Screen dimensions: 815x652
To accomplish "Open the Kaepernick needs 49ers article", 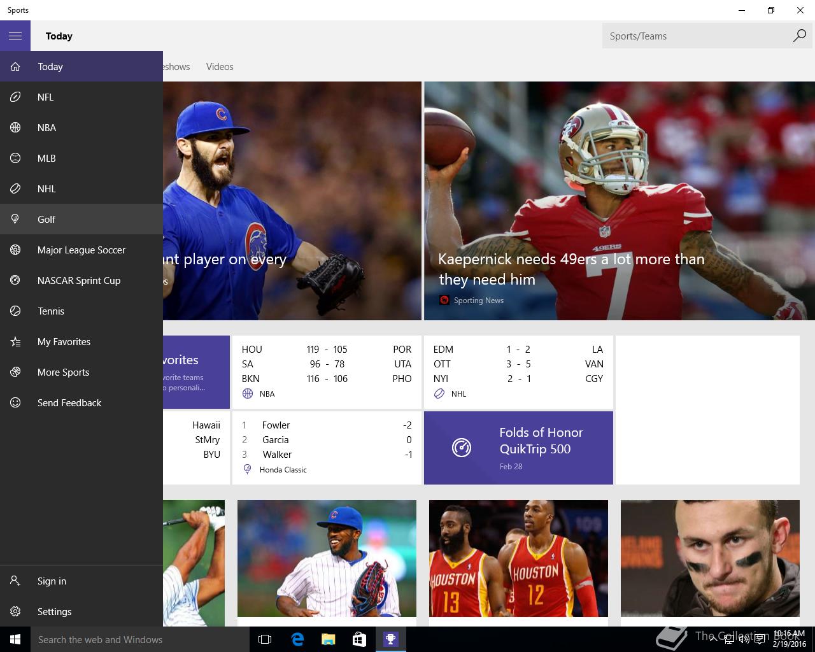I will click(x=620, y=201).
